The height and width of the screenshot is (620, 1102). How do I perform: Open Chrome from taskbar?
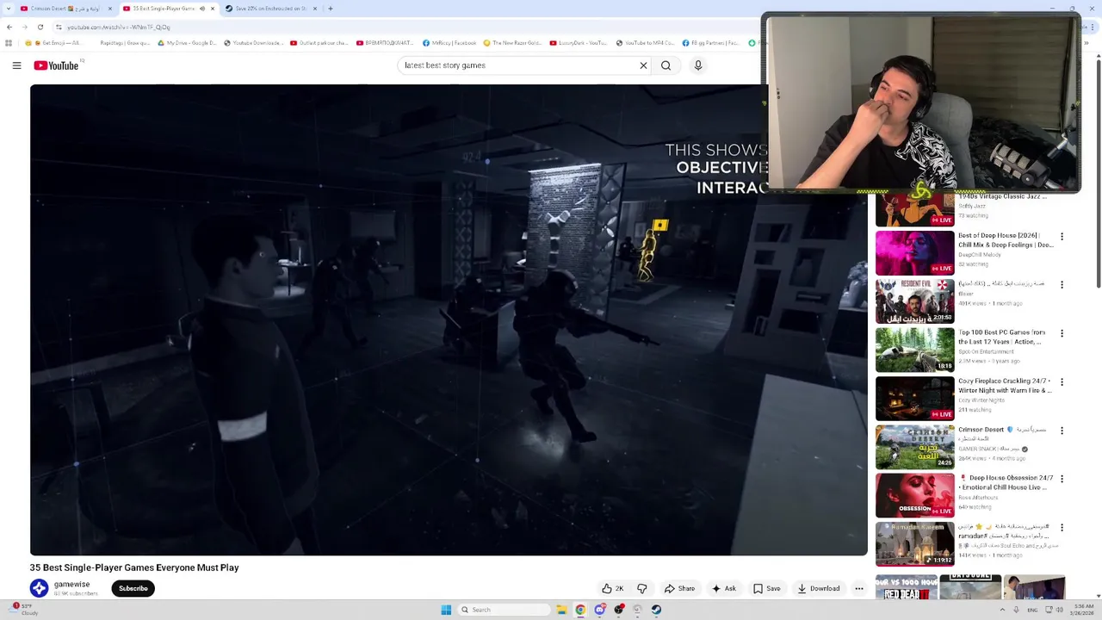(580, 610)
